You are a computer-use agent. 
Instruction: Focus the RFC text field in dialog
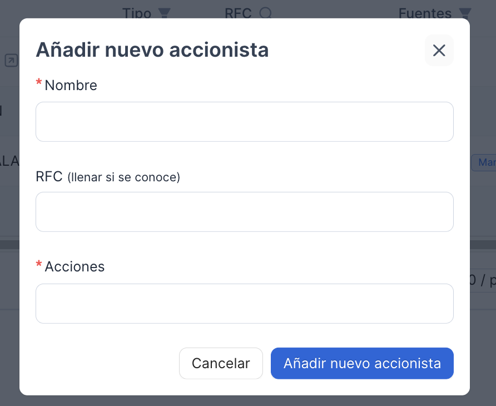click(245, 212)
